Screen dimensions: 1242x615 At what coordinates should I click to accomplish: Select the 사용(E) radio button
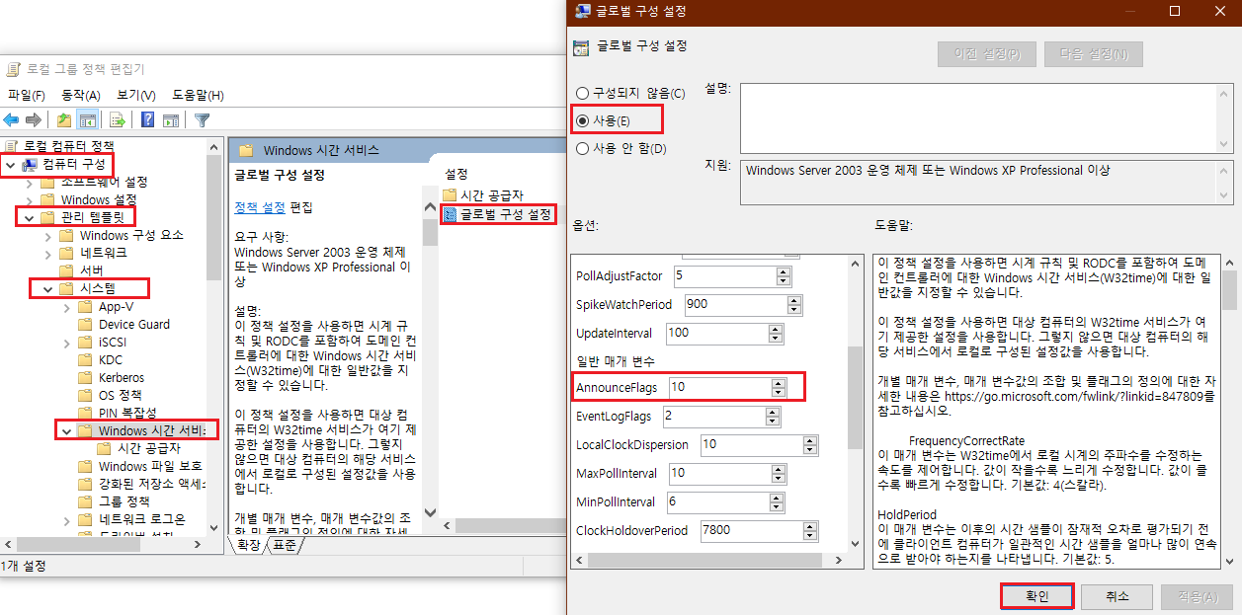point(582,120)
